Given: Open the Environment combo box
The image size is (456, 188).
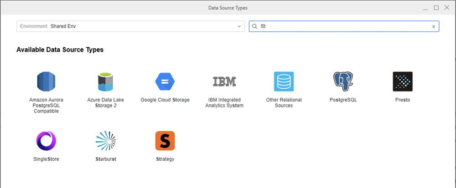Looking at the screenshot, I should (x=128, y=26).
